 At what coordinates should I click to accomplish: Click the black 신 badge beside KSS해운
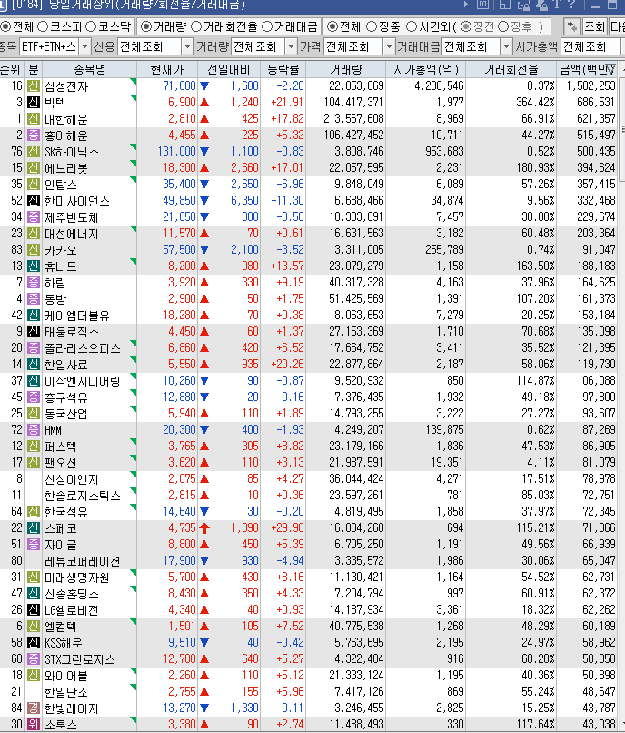34,642
